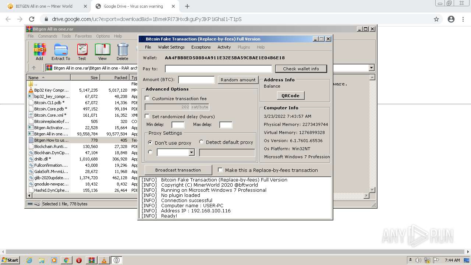Image resolution: width=471 pixels, height=265 pixels.
Task: Click the Test archive toolbar icon
Action: (82, 52)
